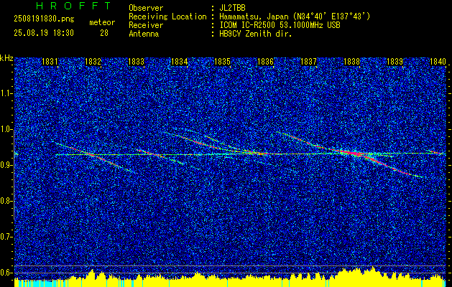Click the Observer label
The width and height of the screenshot is (452, 287).
pyautogui.click(x=146, y=8)
